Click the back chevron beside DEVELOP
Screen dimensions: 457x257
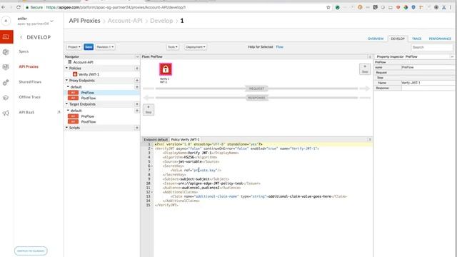pos(21,37)
